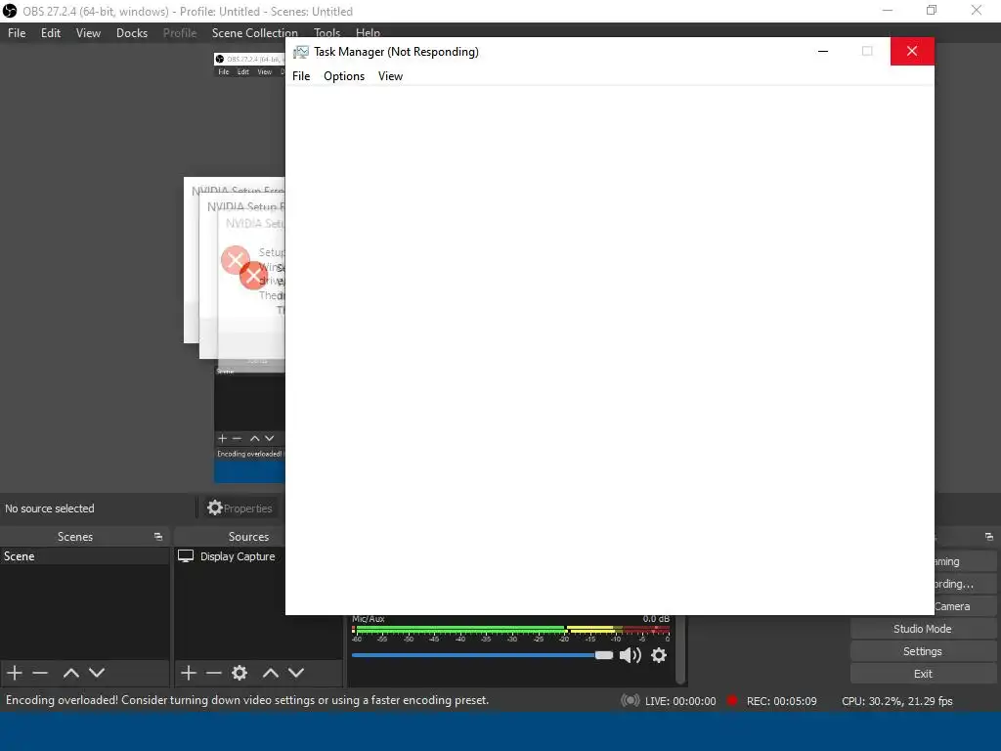Click the Exit button in Controls
Viewport: 1001px width, 751px height.
(x=923, y=674)
